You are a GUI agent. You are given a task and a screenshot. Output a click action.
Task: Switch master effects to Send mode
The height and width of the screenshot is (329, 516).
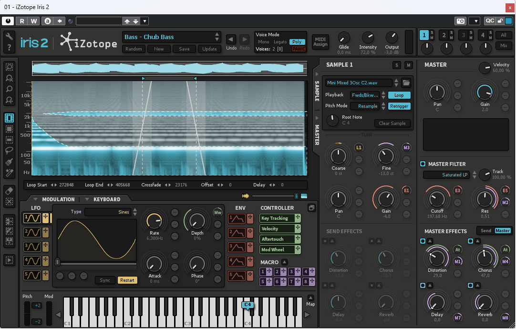pyautogui.click(x=486, y=231)
